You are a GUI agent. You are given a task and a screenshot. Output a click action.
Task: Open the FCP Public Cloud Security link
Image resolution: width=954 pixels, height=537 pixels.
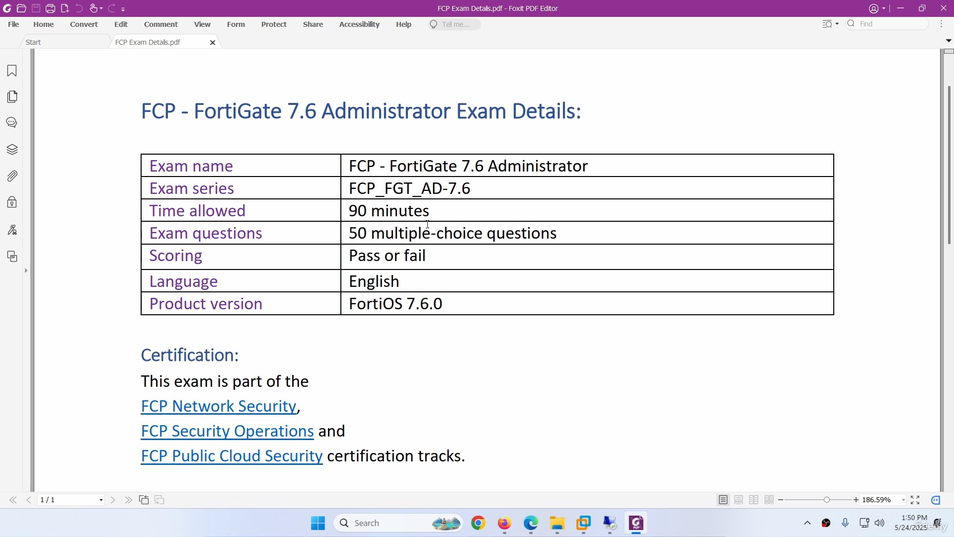[x=232, y=456]
